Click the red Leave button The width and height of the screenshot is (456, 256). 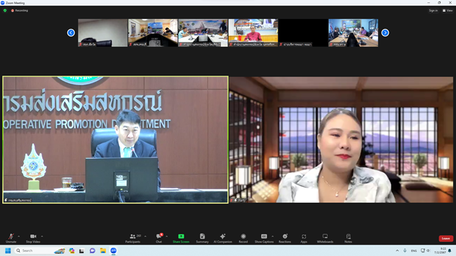[445, 239]
